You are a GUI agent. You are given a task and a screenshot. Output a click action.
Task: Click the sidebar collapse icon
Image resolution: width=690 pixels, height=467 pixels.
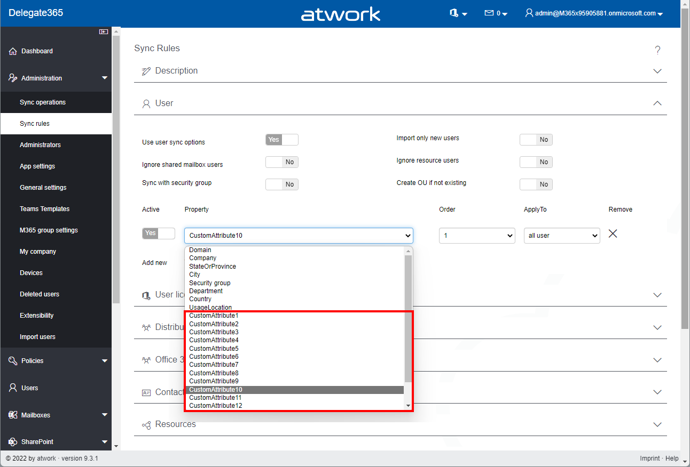(x=104, y=32)
